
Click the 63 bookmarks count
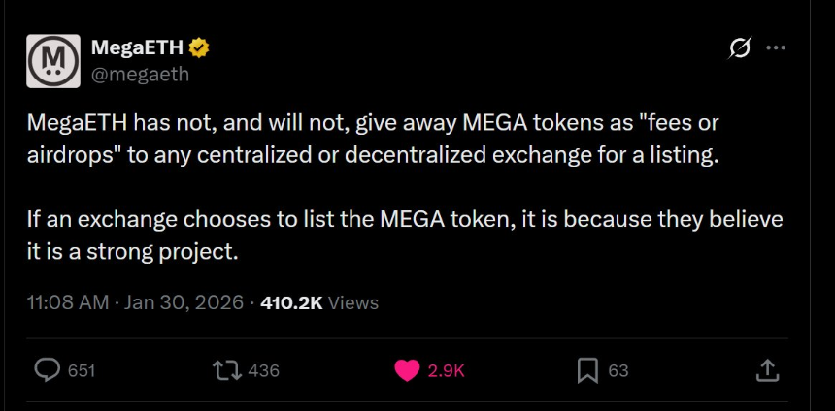[618, 370]
